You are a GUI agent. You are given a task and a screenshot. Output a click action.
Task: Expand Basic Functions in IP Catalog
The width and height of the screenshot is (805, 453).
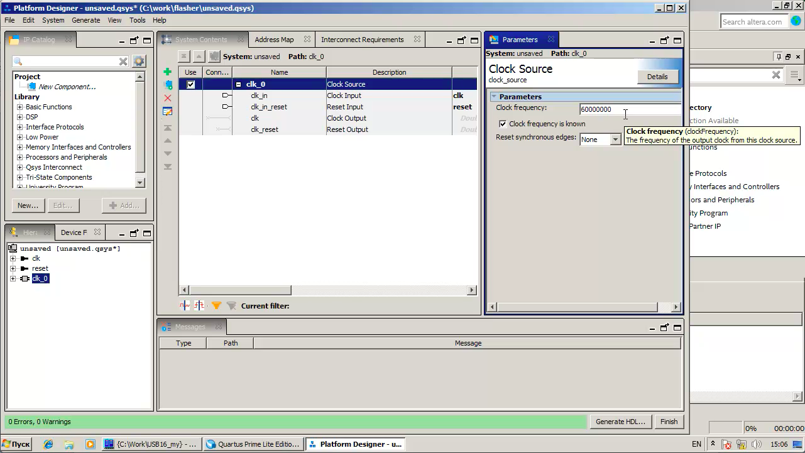(x=20, y=107)
